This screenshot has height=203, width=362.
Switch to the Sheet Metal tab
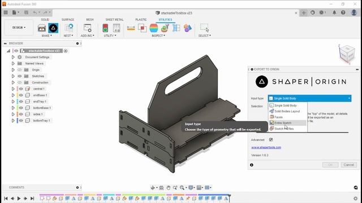pyautogui.click(x=114, y=20)
